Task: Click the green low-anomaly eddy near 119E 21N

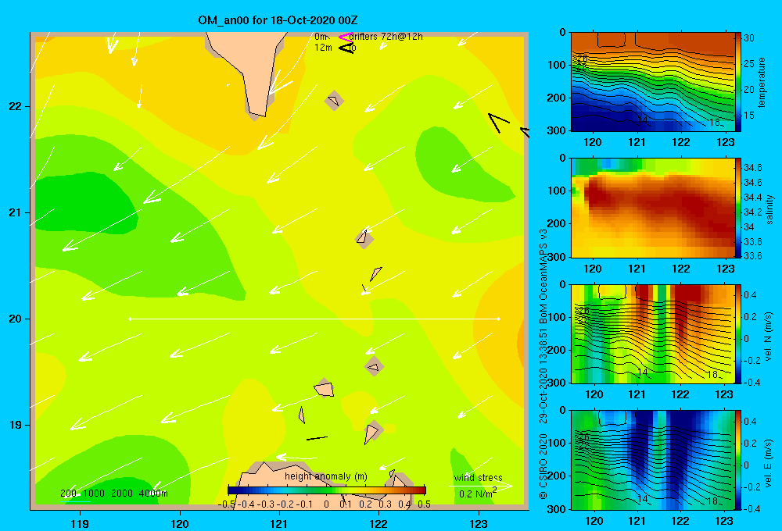Action: pos(84,201)
